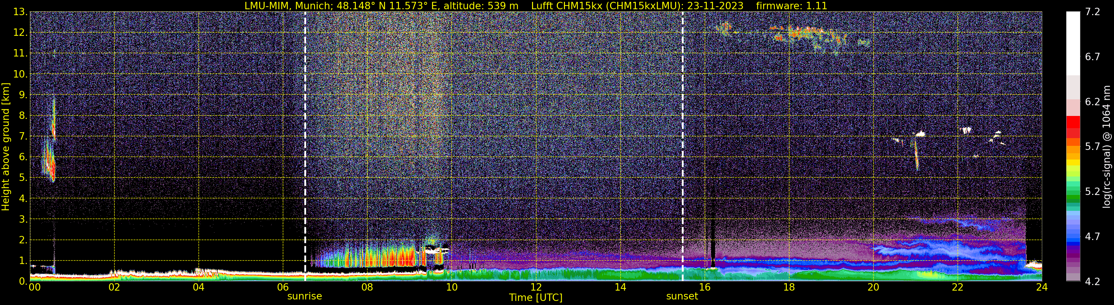Click the Height above ground [km] axis title

(x=6, y=147)
